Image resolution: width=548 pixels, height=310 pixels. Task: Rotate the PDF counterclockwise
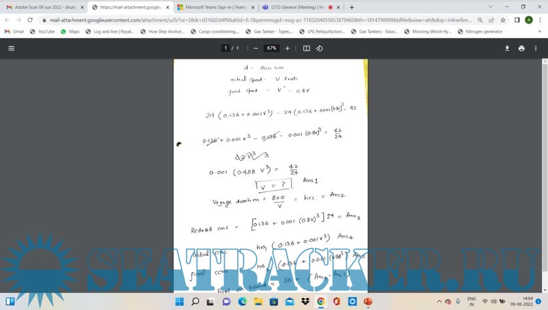point(319,48)
